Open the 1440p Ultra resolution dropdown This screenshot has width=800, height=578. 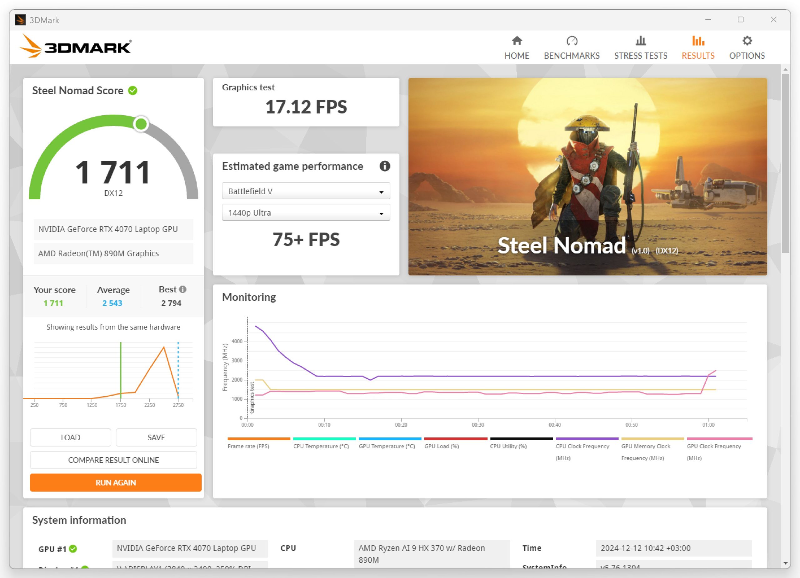[x=306, y=213]
